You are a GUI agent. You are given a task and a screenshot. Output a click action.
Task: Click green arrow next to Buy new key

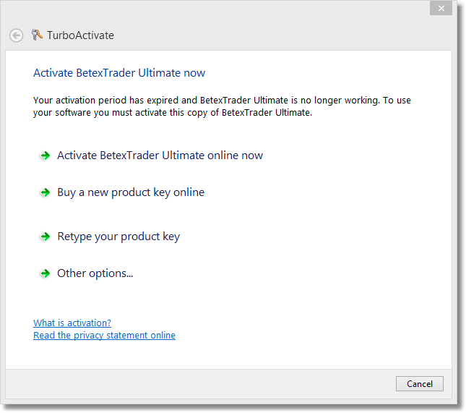pyautogui.click(x=46, y=192)
